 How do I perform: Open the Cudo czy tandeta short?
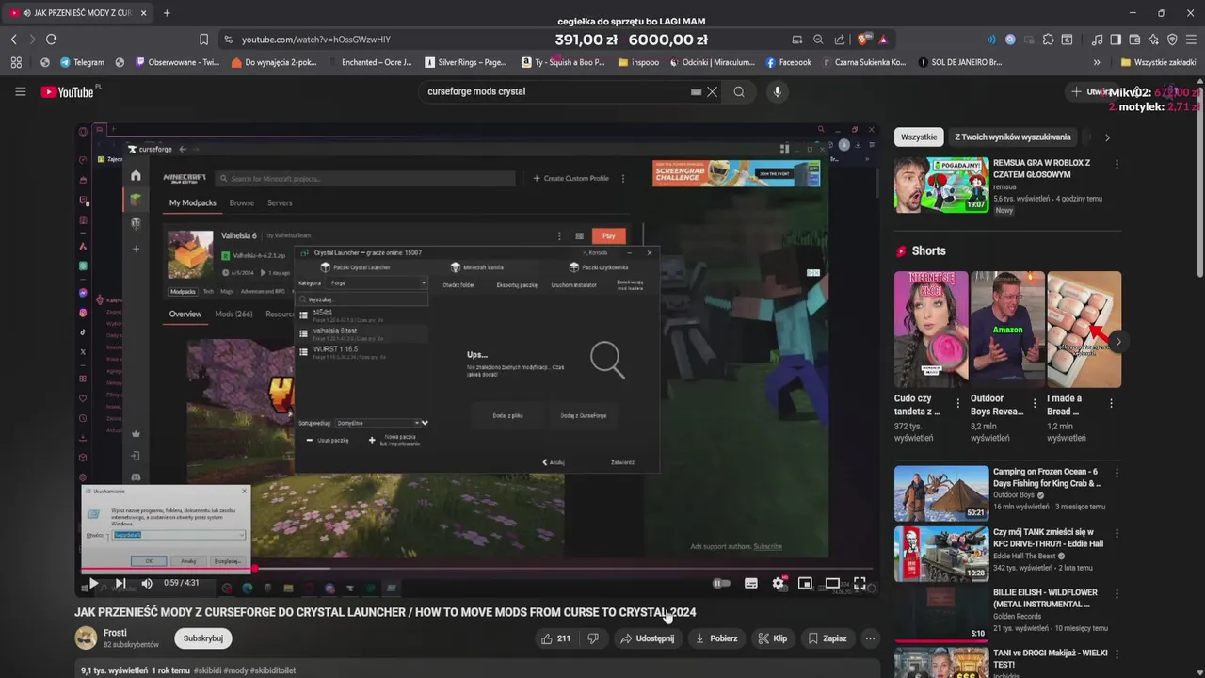click(930, 330)
